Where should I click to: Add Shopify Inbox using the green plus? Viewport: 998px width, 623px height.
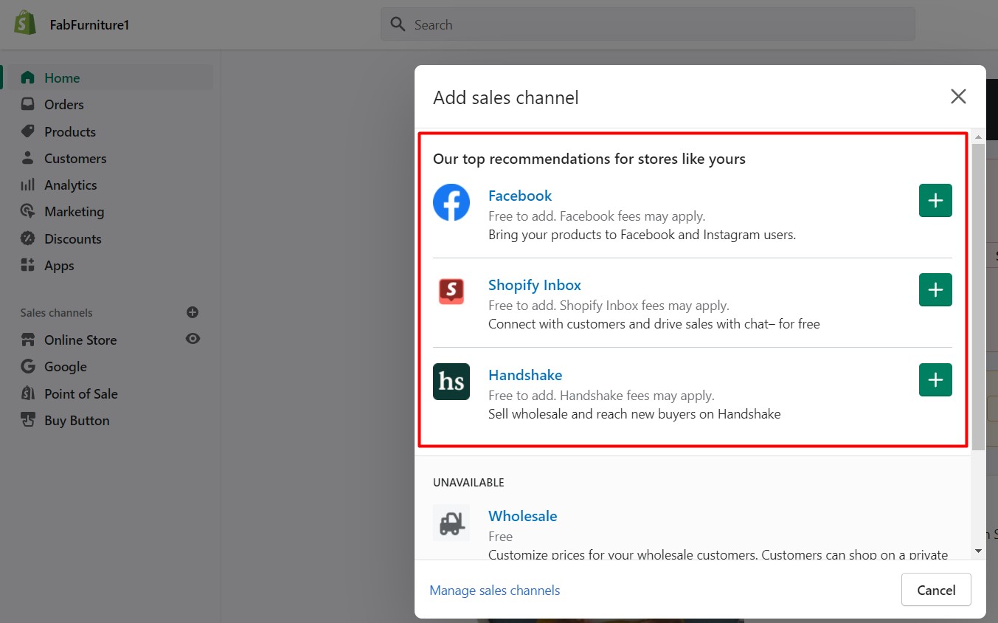[935, 289]
